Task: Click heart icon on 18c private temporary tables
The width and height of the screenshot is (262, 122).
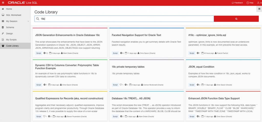Action: (x=121, y=85)
